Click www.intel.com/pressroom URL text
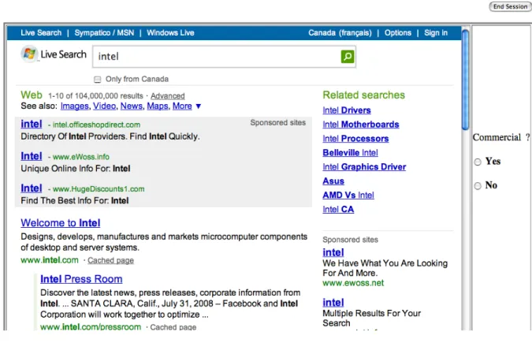532x350 pixels. [91, 327]
